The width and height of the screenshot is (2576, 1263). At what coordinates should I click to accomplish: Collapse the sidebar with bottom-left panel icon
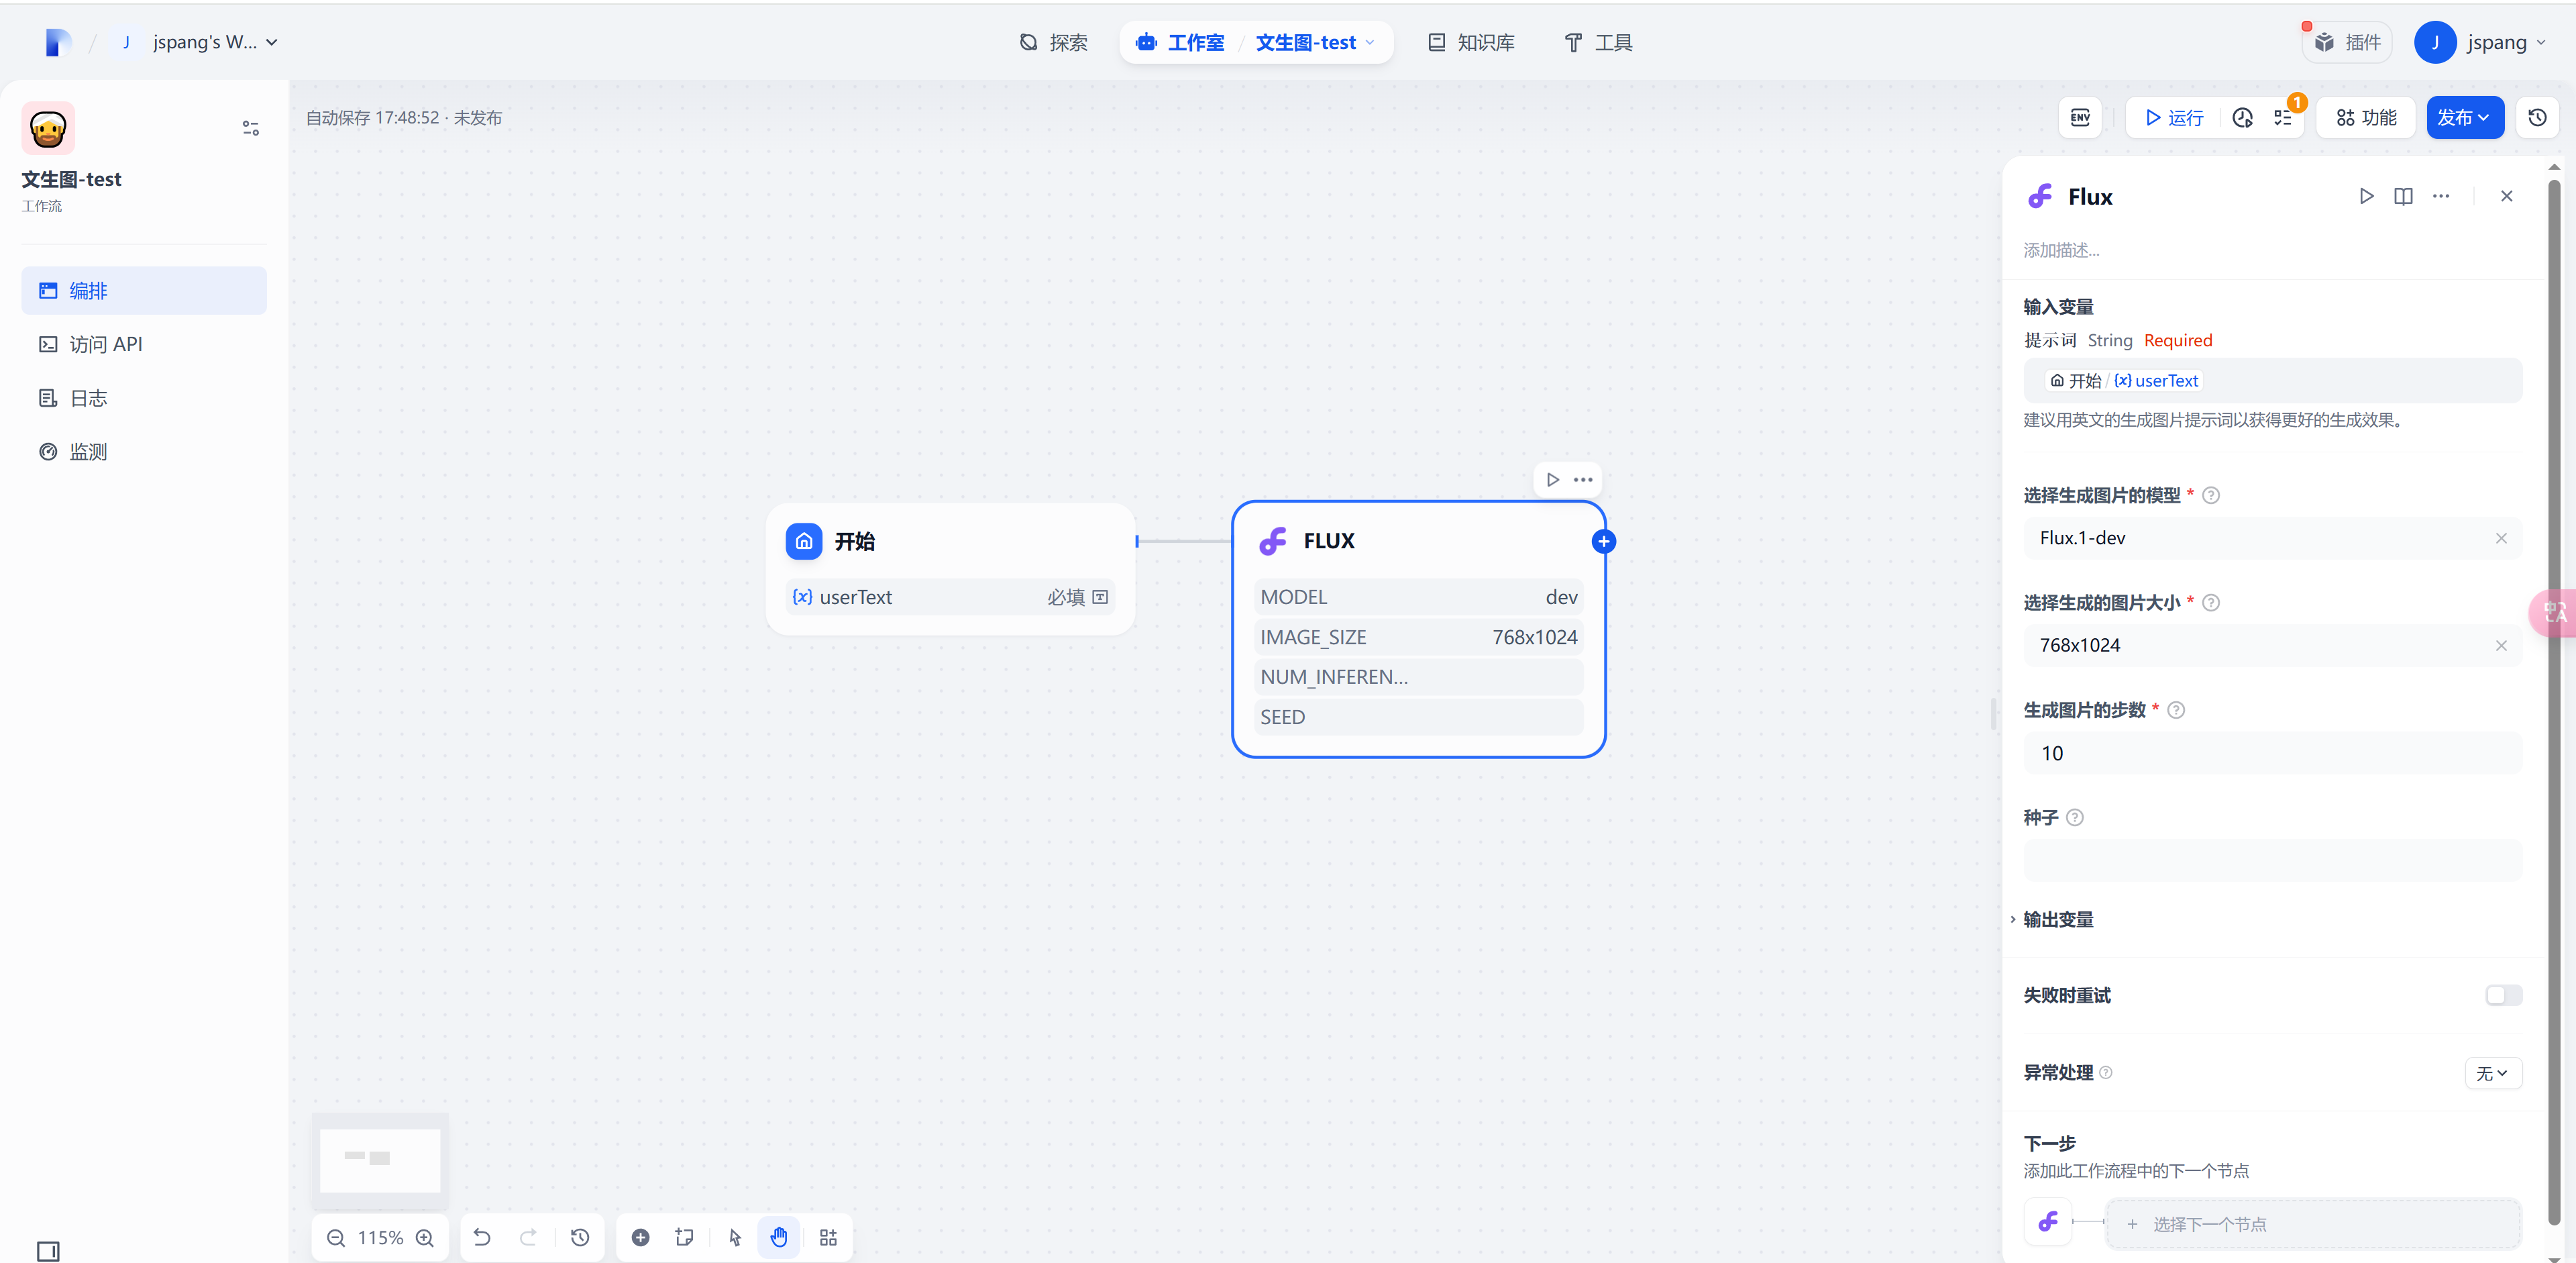pos(48,1251)
